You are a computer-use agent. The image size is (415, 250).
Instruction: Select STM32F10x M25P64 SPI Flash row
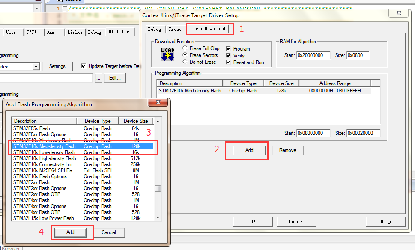click(83, 170)
